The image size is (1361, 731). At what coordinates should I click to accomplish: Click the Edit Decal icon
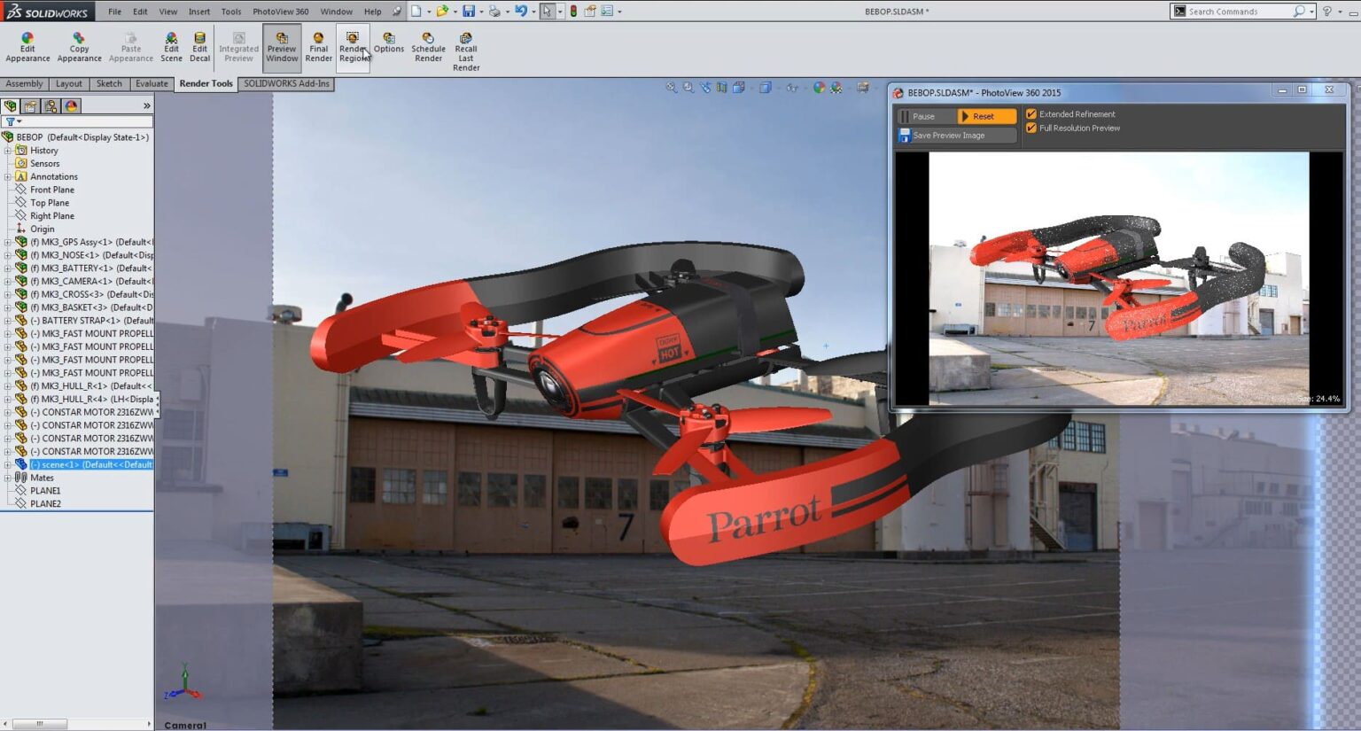point(199,47)
